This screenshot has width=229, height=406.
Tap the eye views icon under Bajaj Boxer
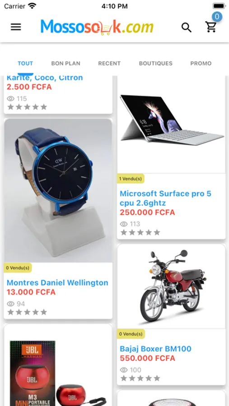click(x=124, y=370)
